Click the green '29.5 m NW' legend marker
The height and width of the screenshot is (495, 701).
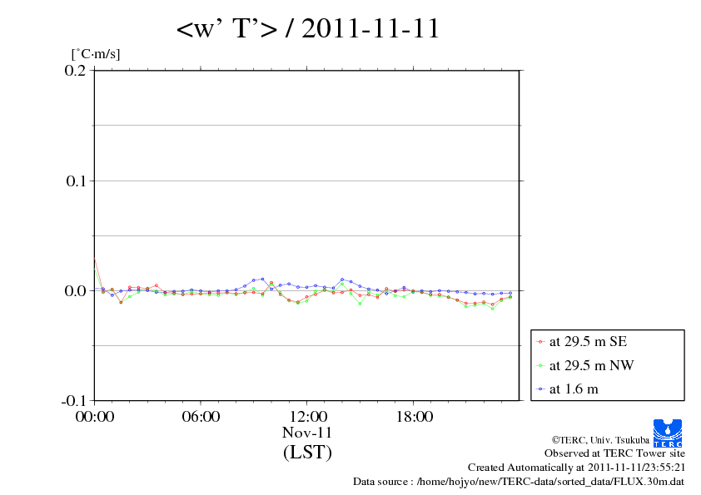[540, 366]
